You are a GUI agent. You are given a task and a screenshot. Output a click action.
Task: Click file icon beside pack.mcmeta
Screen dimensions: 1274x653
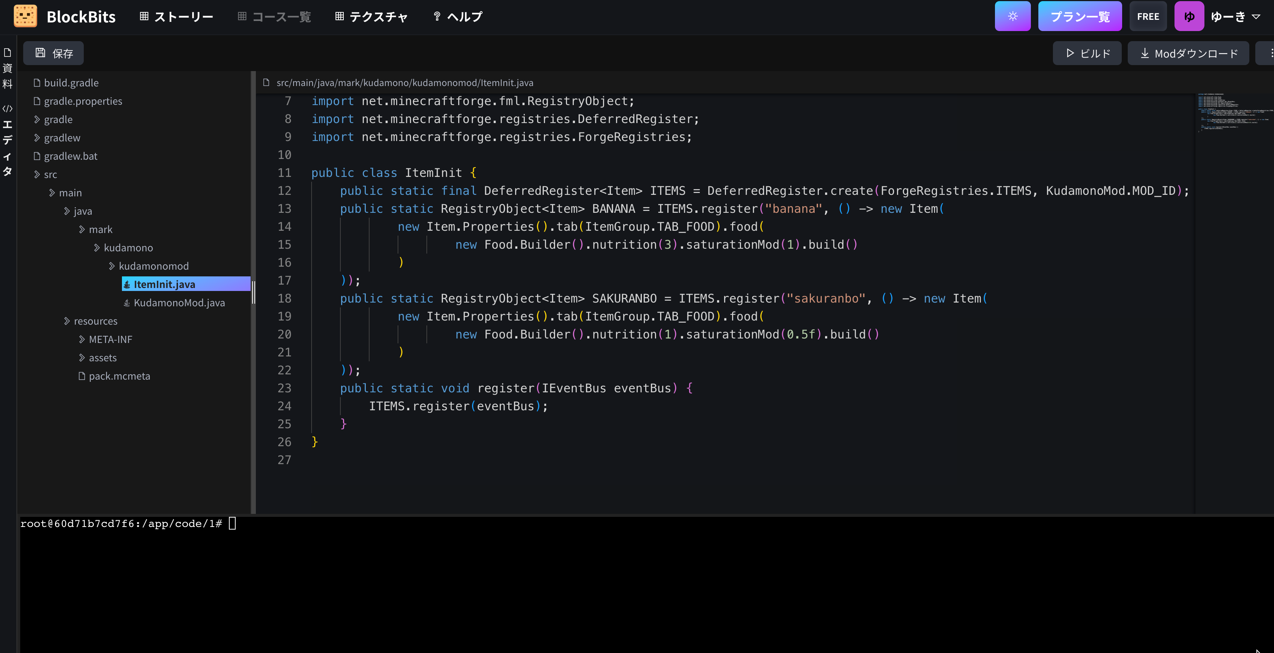coord(82,376)
